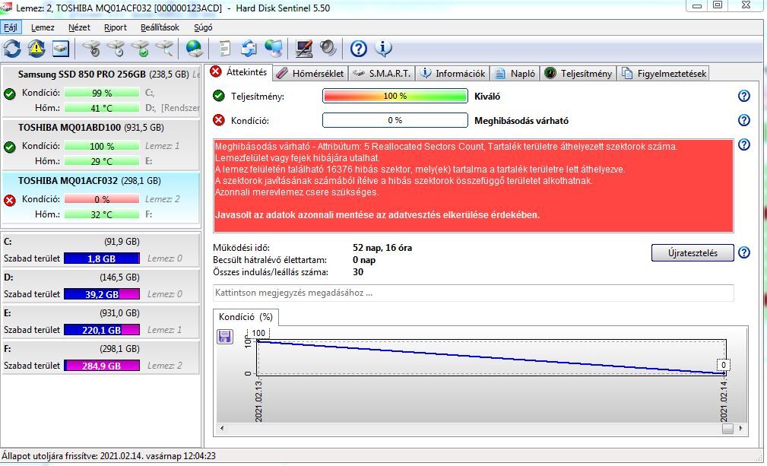This screenshot has height=466, width=767.
Task: Click the help icon beside the red warning box
Action: pyautogui.click(x=744, y=144)
